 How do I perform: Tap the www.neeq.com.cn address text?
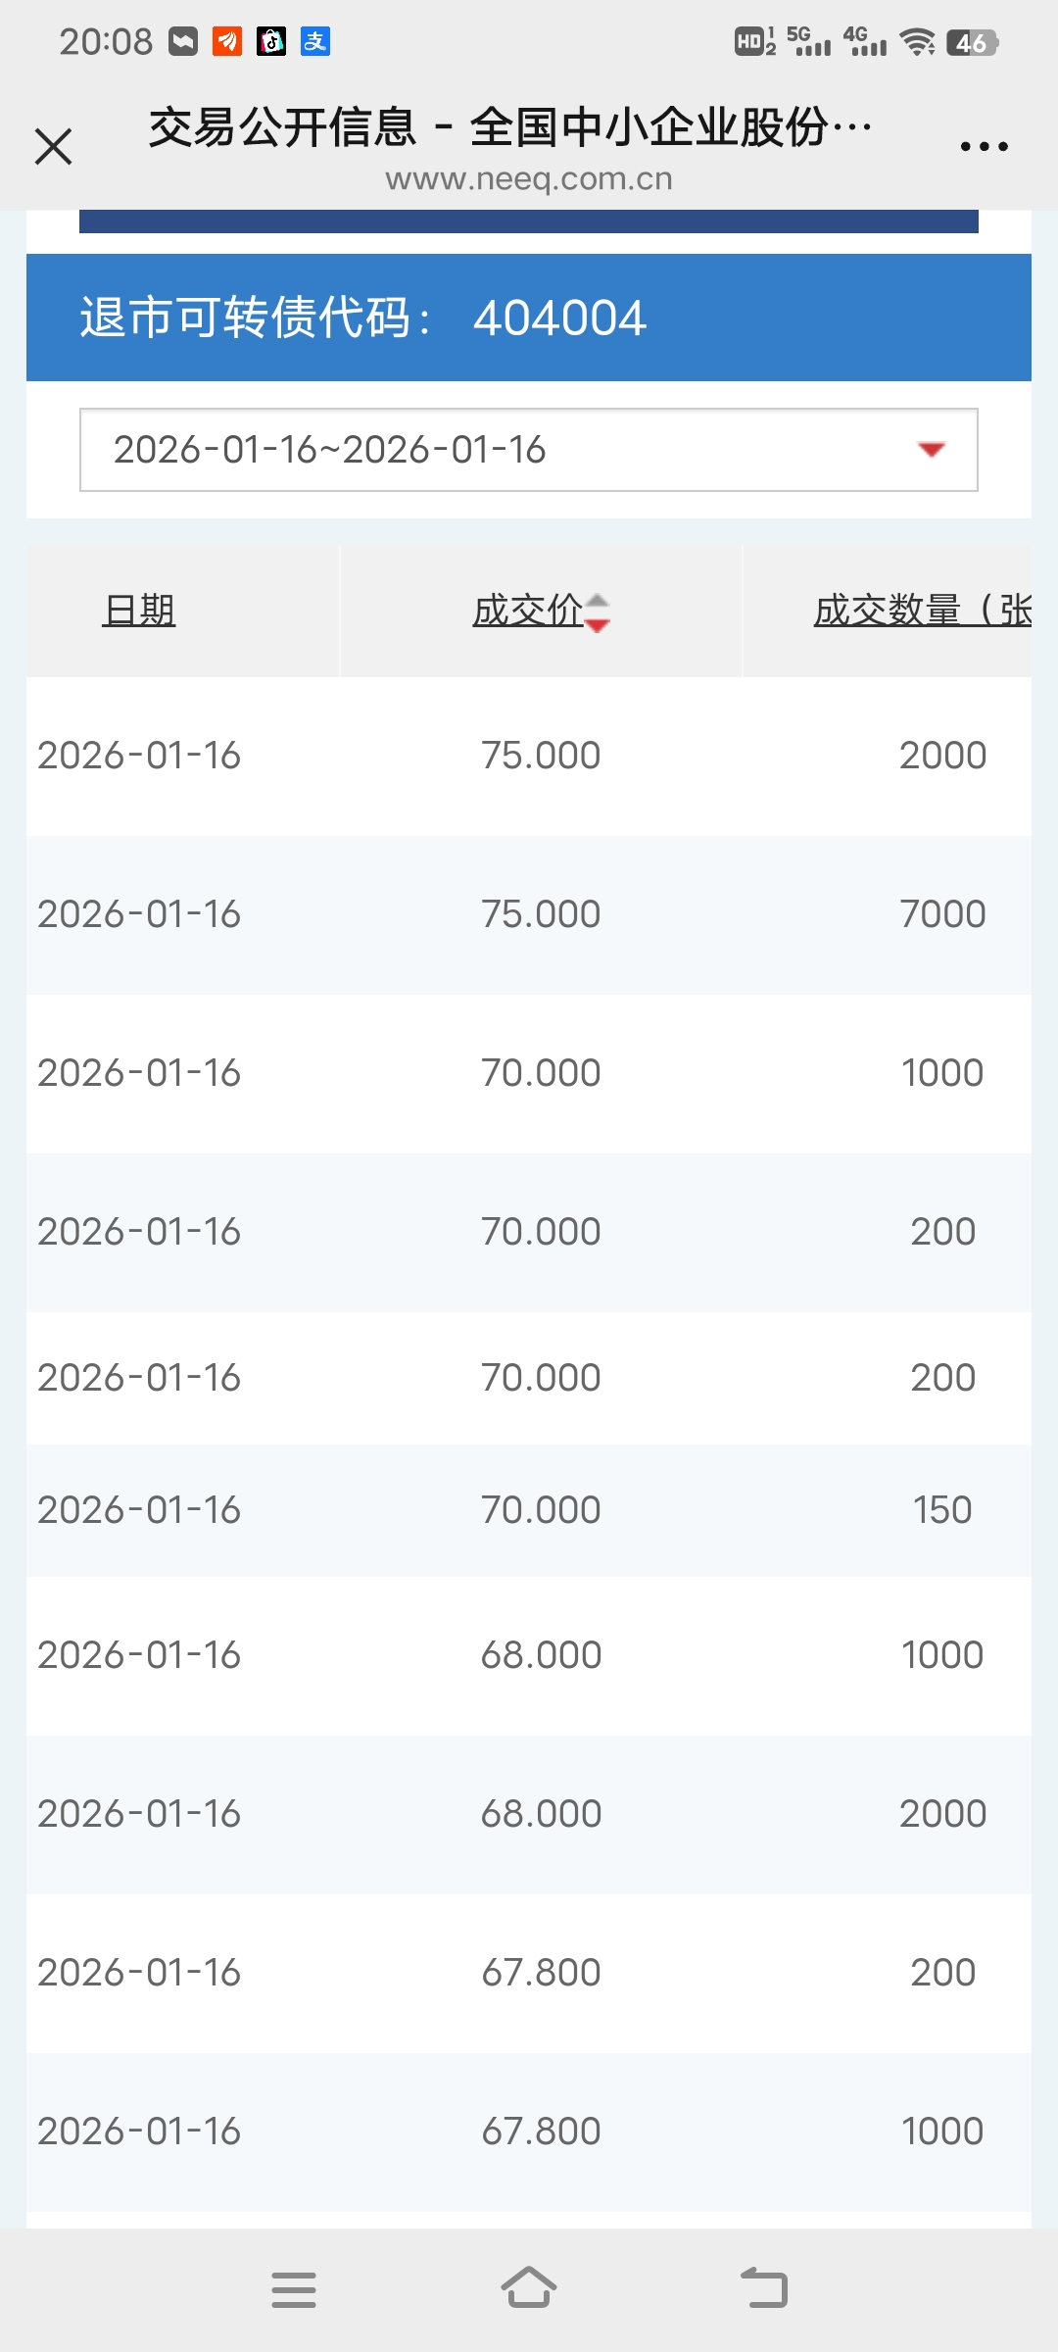(x=529, y=179)
